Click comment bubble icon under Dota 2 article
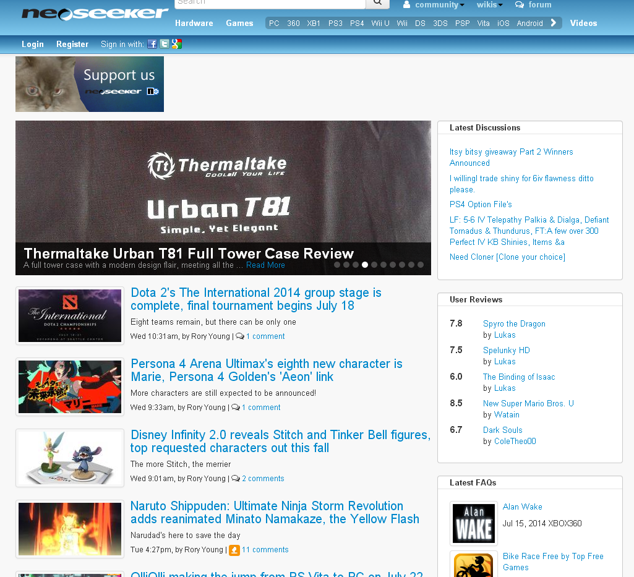 (x=240, y=336)
